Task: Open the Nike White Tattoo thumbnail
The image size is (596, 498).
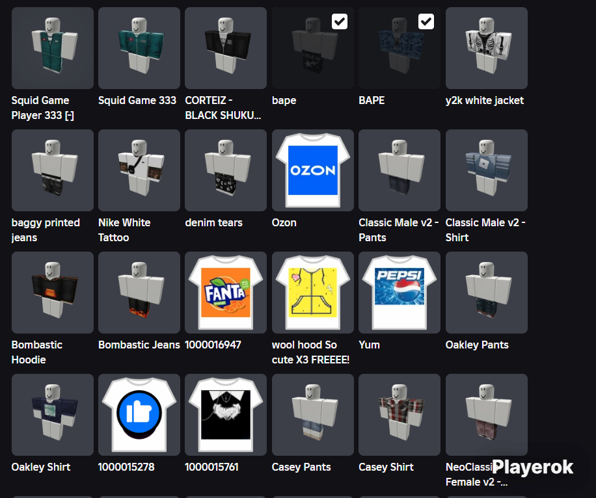Action: 139,170
